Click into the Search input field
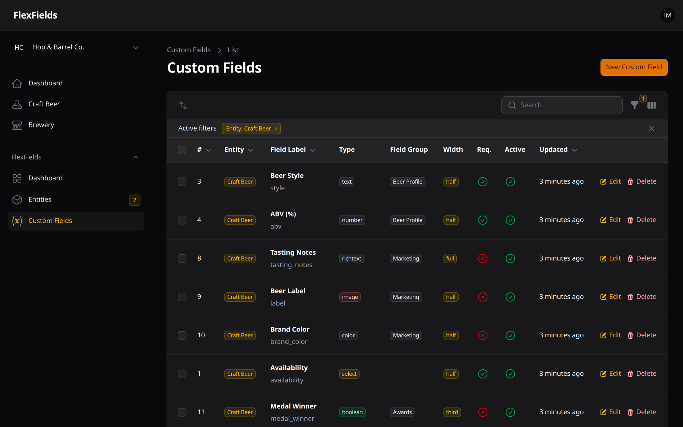Viewport: 683px width, 427px height. 562,105
